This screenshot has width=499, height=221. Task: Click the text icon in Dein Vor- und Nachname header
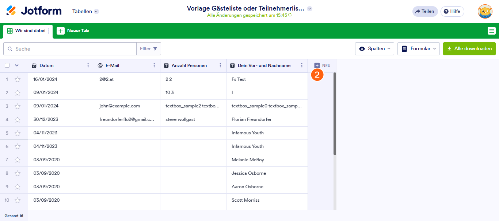click(232, 66)
